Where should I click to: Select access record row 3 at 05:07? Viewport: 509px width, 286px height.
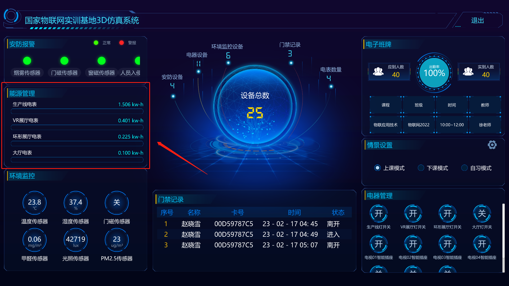254,245
